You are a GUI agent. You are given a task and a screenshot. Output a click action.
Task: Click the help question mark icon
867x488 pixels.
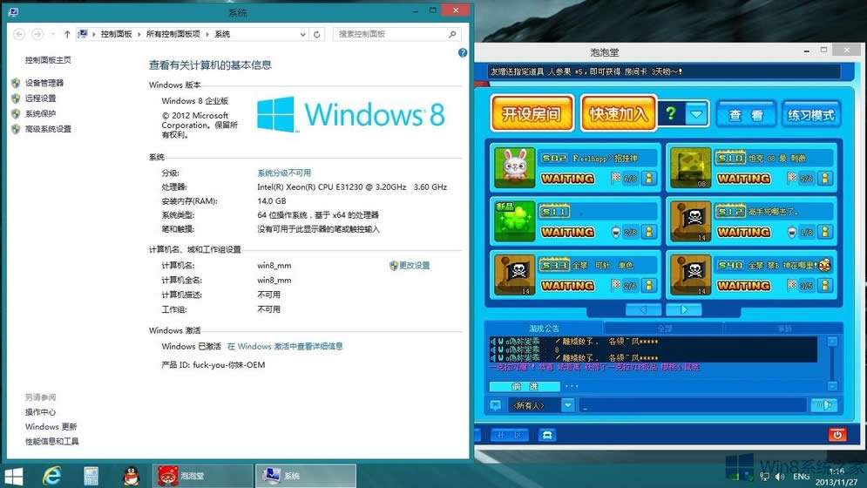[x=463, y=53]
